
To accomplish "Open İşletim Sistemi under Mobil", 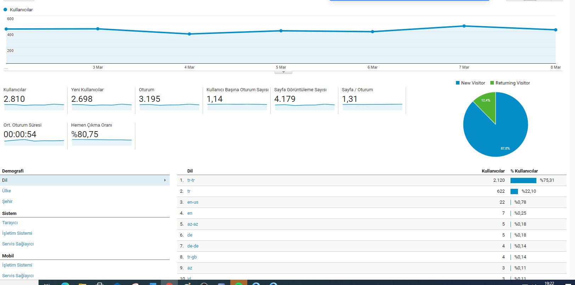I will pos(17,265).
